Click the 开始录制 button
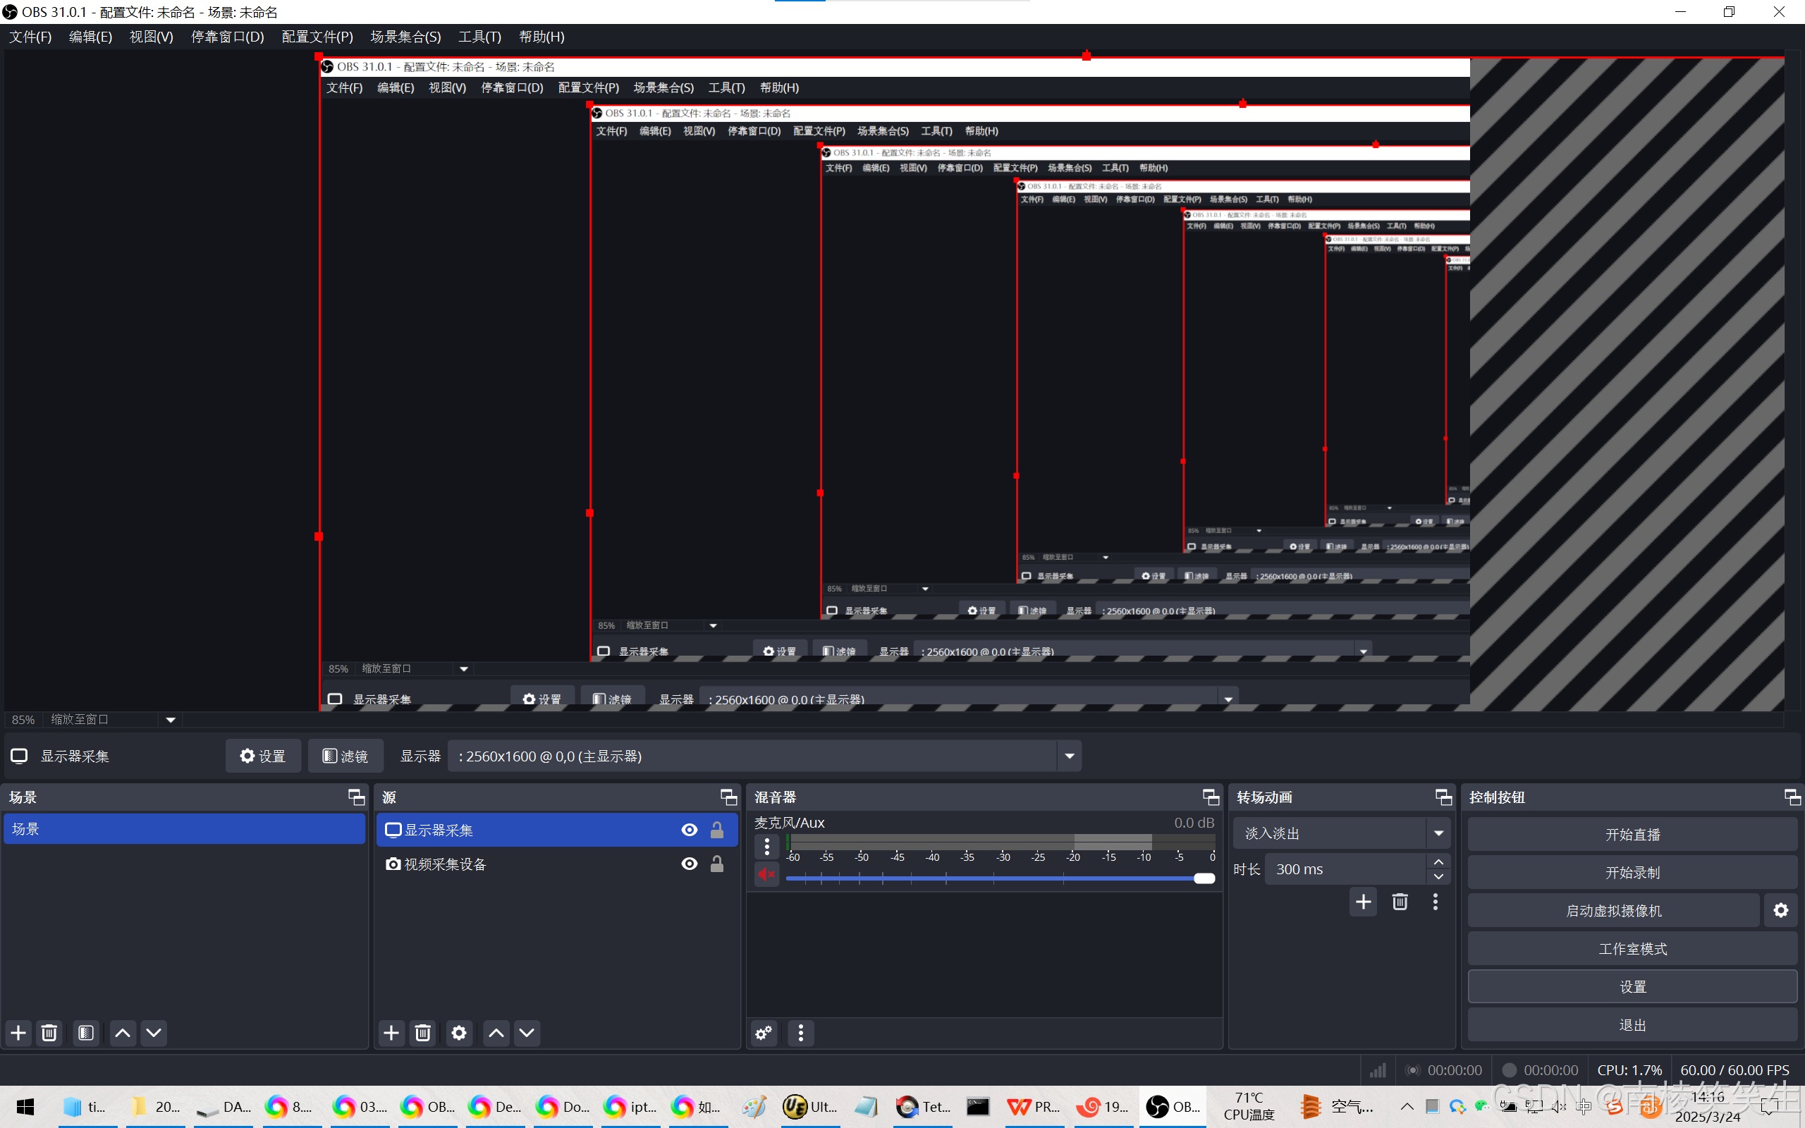 (1632, 872)
